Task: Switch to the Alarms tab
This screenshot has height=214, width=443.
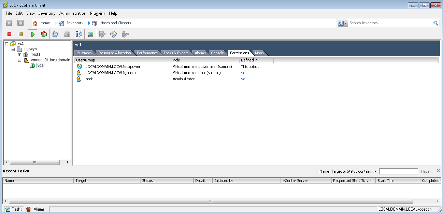Action: pos(200,53)
